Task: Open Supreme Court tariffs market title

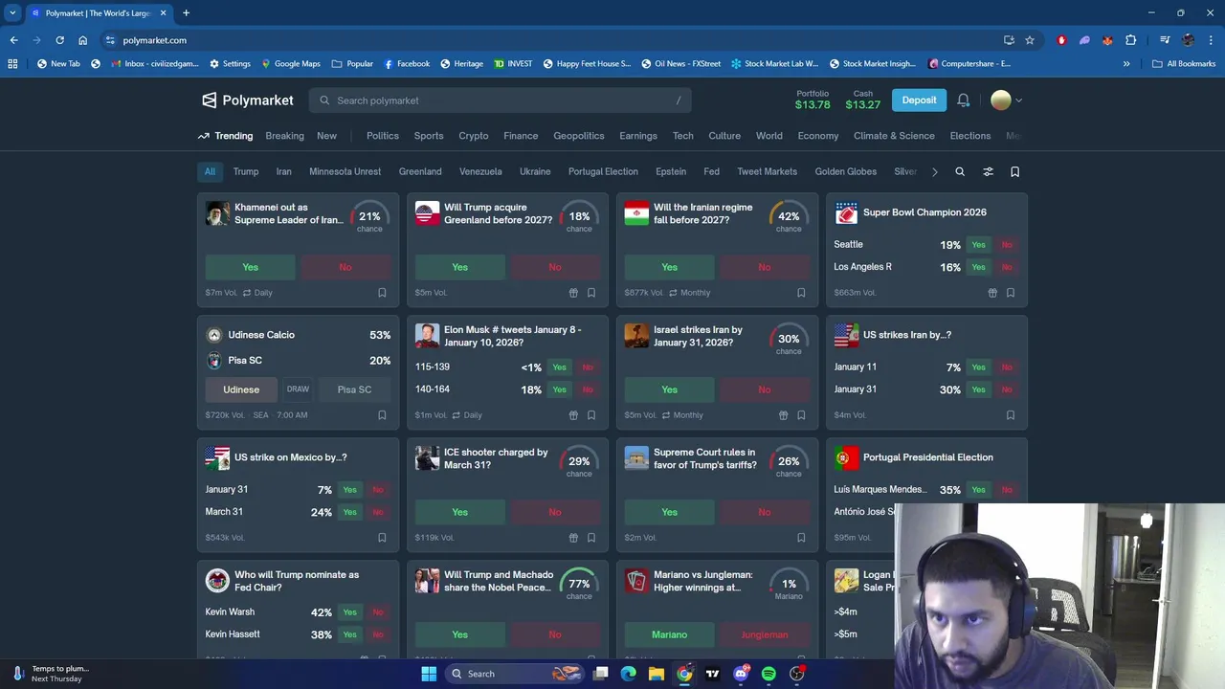Action: [705, 458]
